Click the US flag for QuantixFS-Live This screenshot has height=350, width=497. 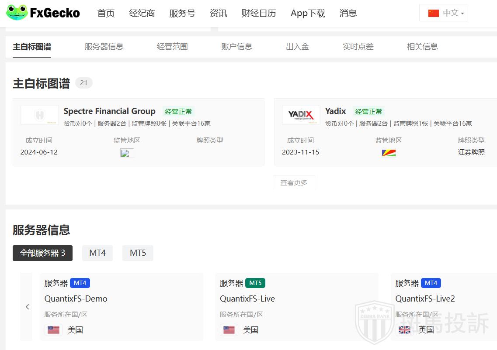pyautogui.click(x=229, y=330)
